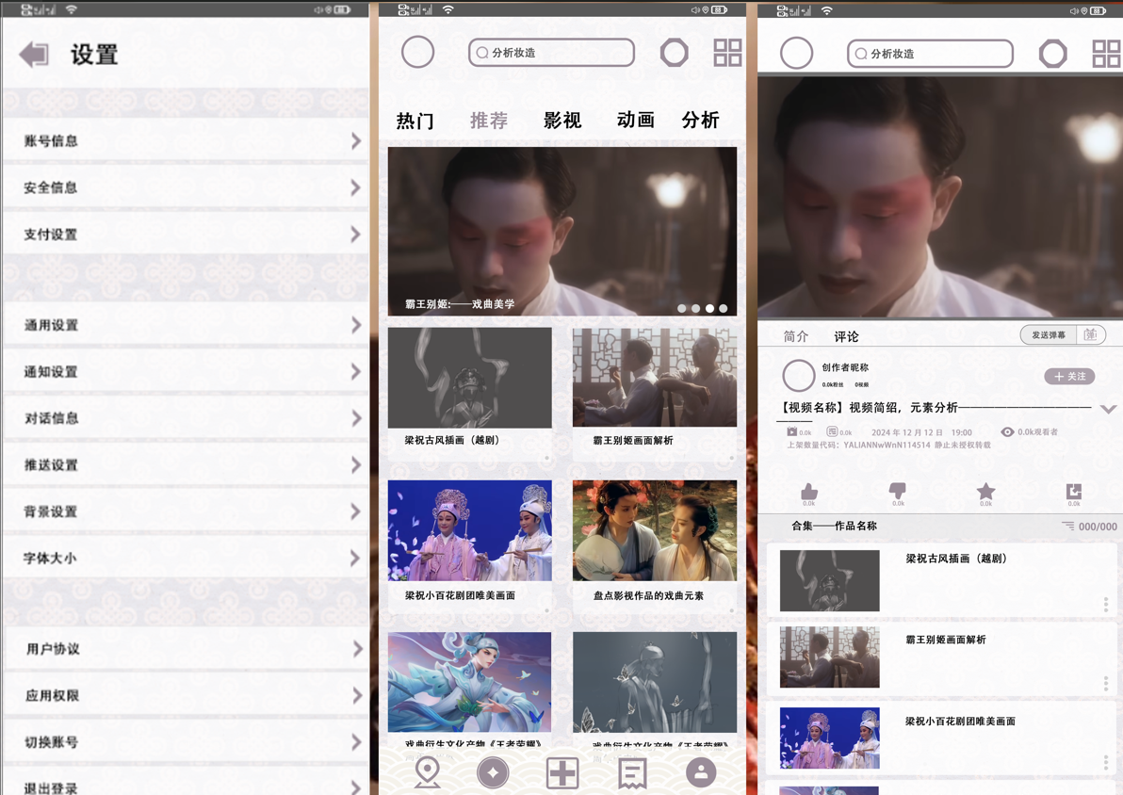Open the more dots on the 梁祝古风插画 collection row
1123x795 pixels.
[1106, 605]
